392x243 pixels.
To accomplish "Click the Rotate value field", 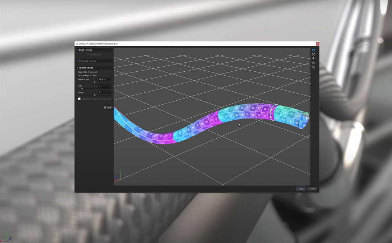I will click(x=105, y=92).
